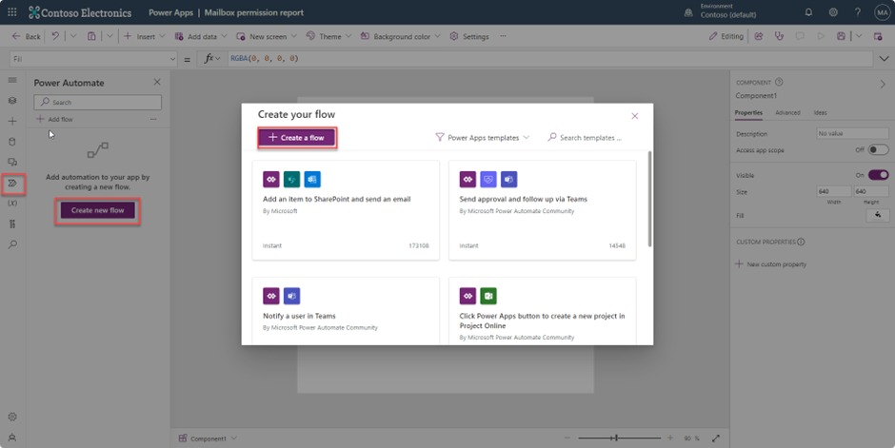Open Power Apps templates filter dropdown

483,137
